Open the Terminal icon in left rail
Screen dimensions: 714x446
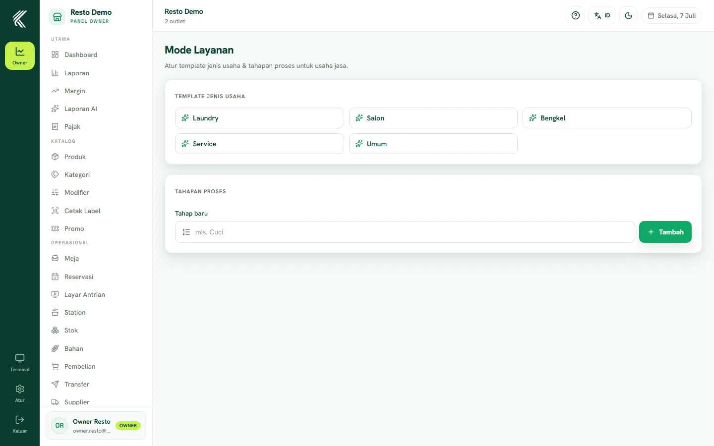tap(20, 363)
